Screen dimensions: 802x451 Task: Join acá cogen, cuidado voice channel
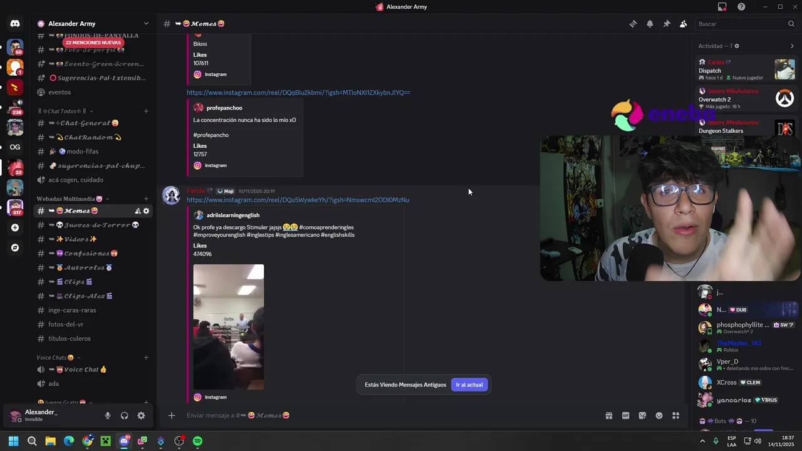[x=93, y=180]
